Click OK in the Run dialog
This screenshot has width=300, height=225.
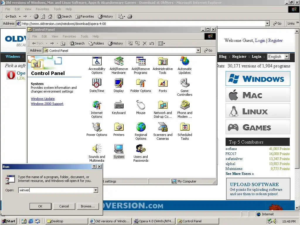tap(40, 206)
